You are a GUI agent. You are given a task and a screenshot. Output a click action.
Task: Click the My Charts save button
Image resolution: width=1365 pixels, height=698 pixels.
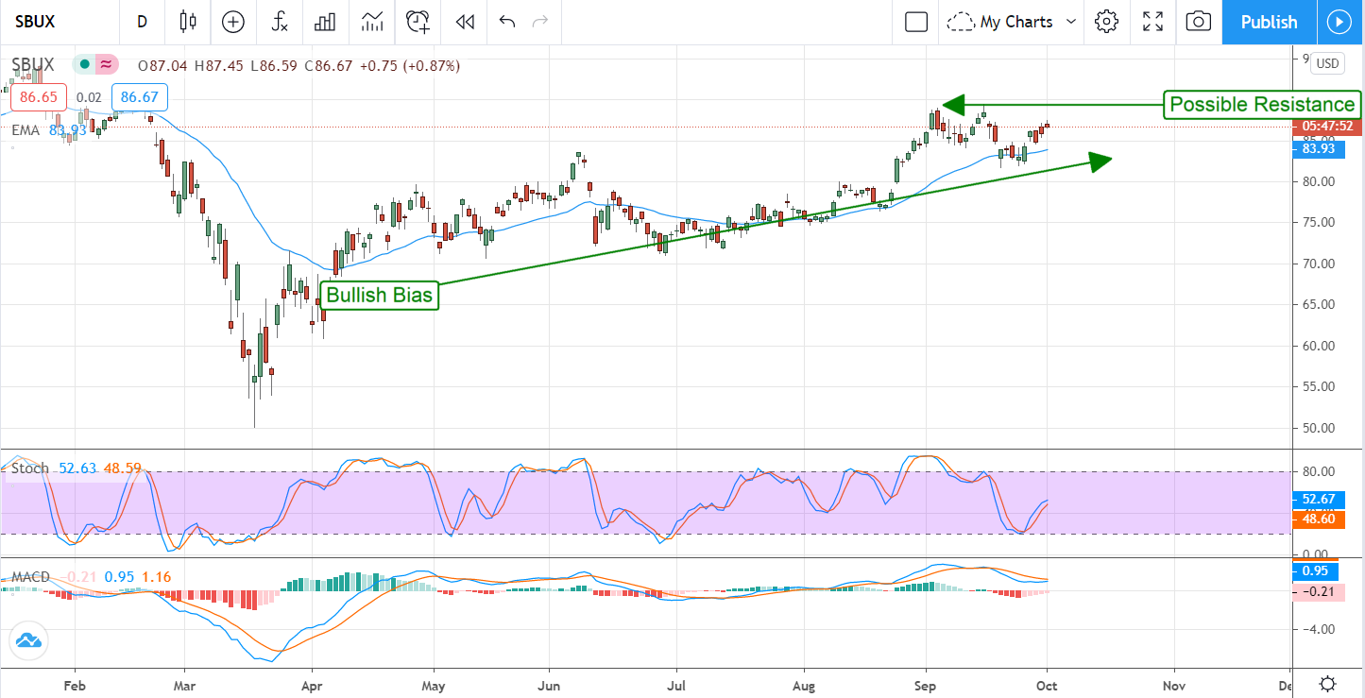point(1000,22)
